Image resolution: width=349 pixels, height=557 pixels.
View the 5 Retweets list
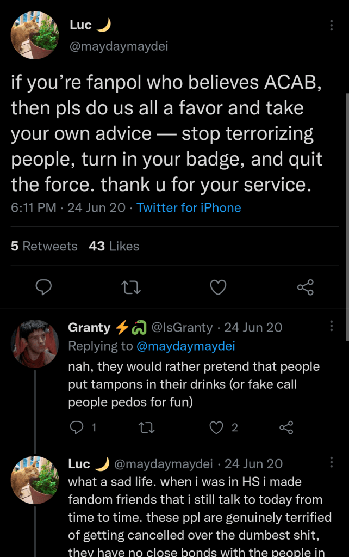[44, 246]
